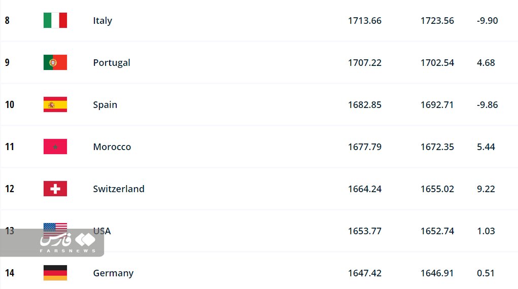Click Italy's total points 1713.66
The width and height of the screenshot is (518, 289).
click(364, 21)
